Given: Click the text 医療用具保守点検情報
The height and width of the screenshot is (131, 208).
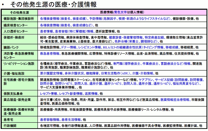Looking at the screenshot, I should (x=110, y=110).
